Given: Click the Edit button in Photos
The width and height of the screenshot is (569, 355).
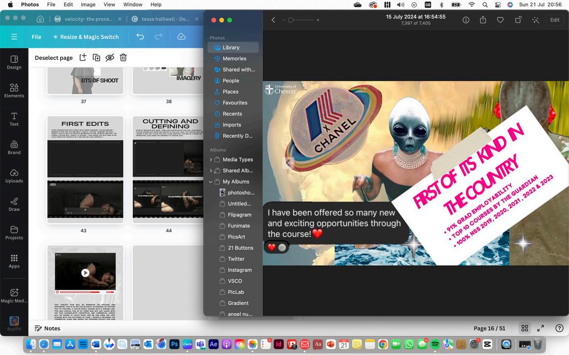Looking at the screenshot, I should pyautogui.click(x=555, y=20).
